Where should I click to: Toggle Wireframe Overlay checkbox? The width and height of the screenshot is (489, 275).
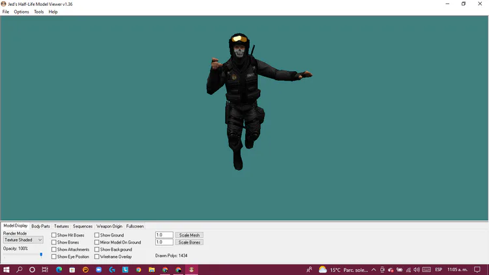96,257
